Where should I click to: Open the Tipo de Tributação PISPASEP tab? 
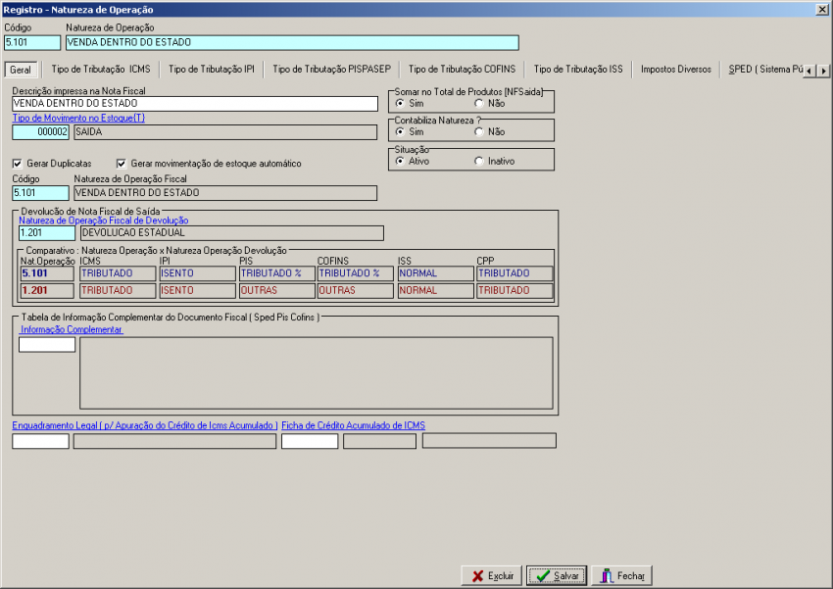click(x=331, y=69)
